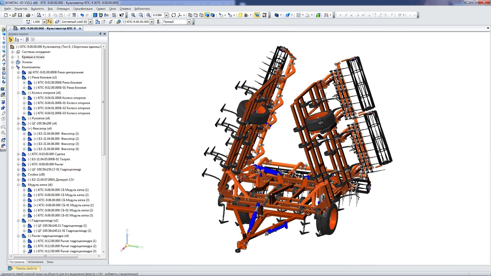Toggle the highlighted snap mode button
491x276 pixels.
[49, 22]
